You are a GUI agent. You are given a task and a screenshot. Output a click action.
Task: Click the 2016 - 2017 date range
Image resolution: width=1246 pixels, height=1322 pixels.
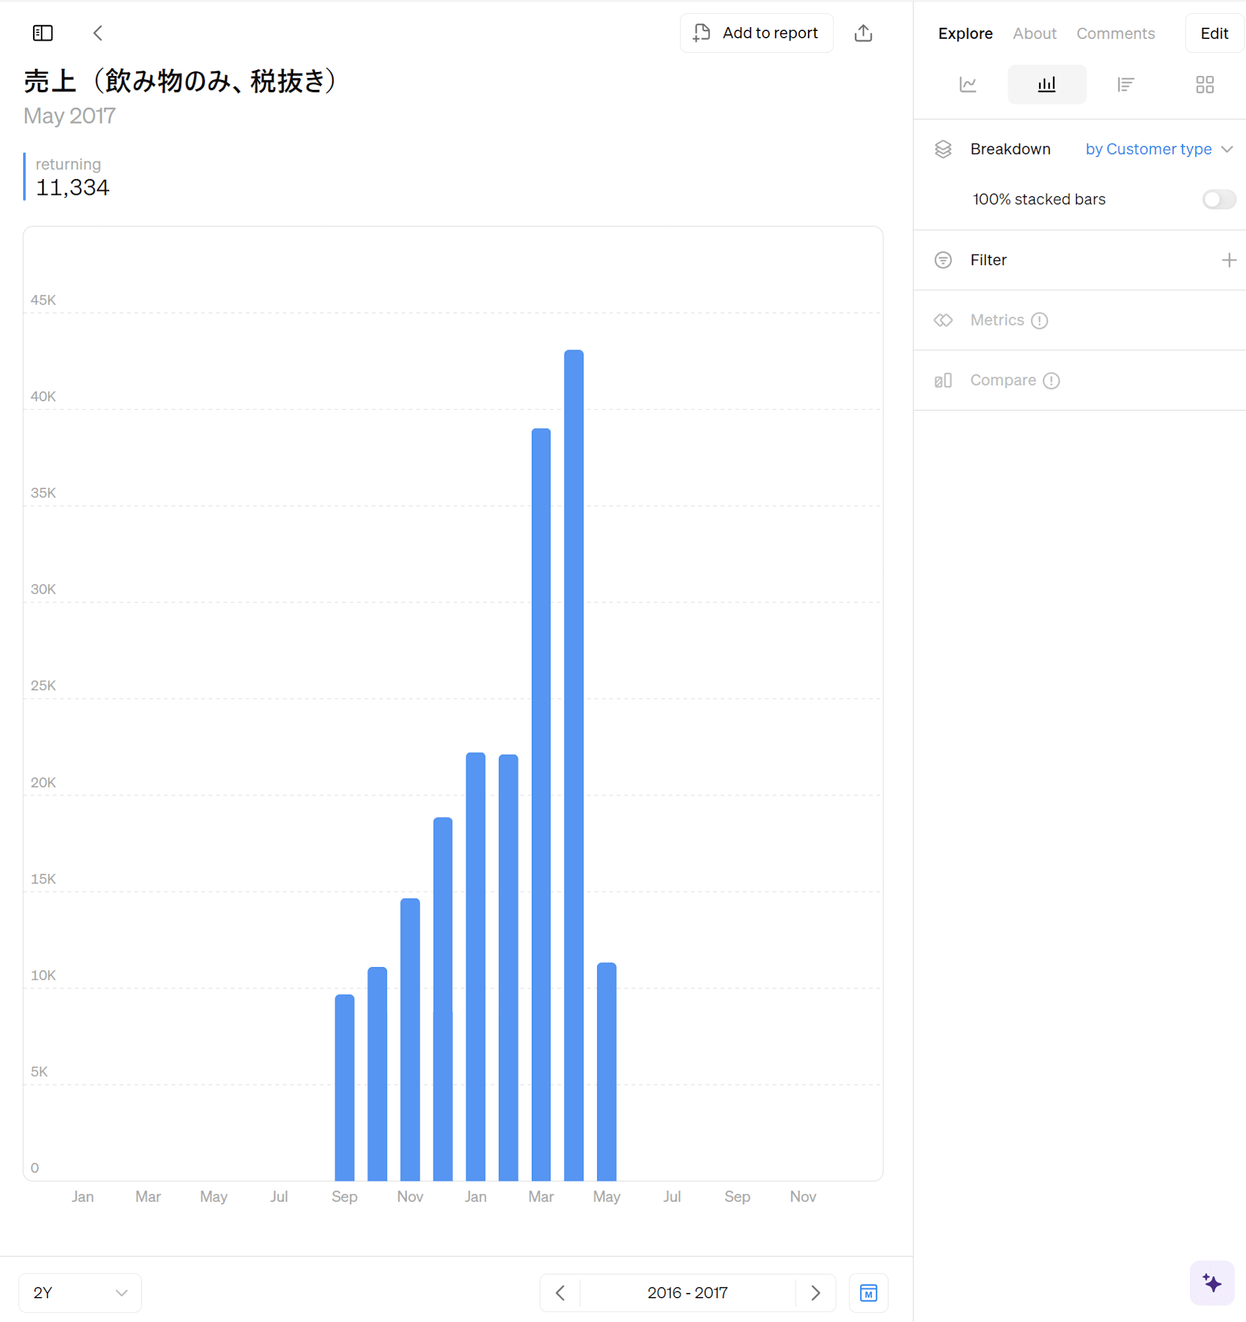point(687,1292)
